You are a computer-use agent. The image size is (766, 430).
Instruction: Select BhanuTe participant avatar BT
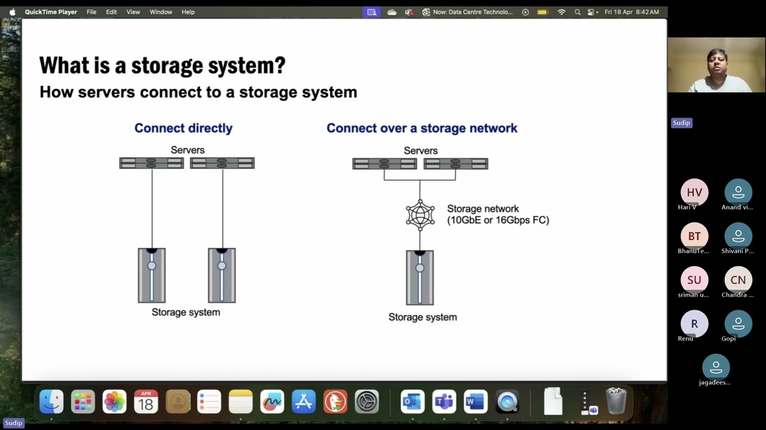(694, 236)
